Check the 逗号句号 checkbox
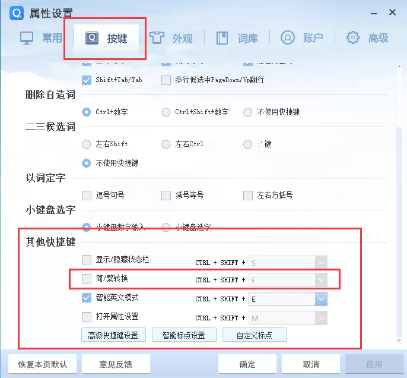Viewport: 407px width, 378px height. (x=87, y=196)
